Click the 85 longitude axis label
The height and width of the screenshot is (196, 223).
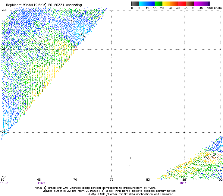(x=184, y=180)
